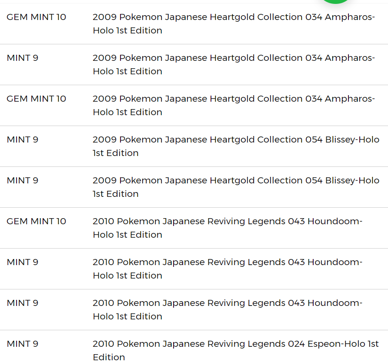Open the upper Blissey-Holo 1st Edition description
The image size is (388, 362).
(x=236, y=146)
